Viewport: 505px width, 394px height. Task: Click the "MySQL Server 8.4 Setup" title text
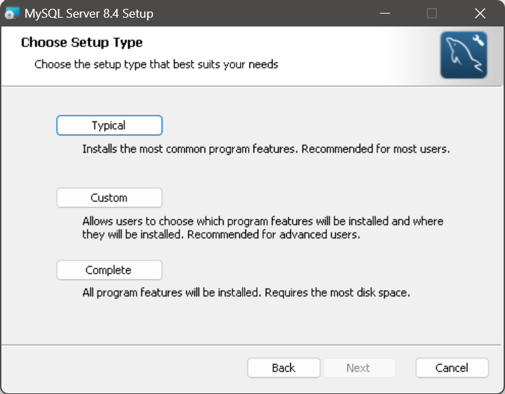[x=89, y=14]
